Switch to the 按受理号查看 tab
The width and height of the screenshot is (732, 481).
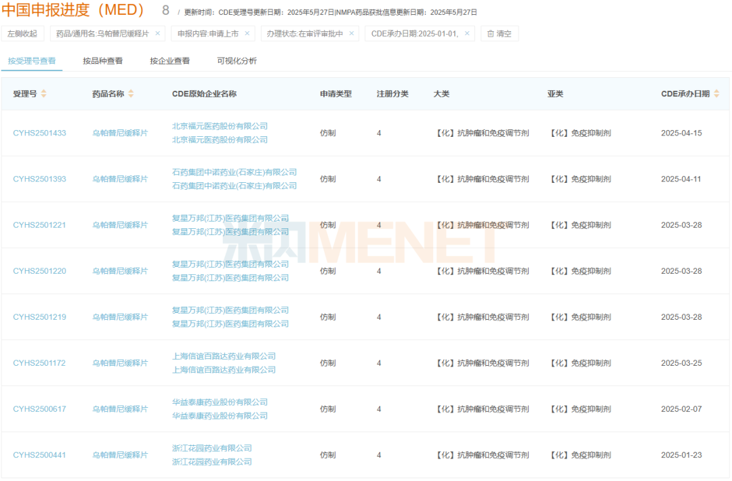(32, 61)
